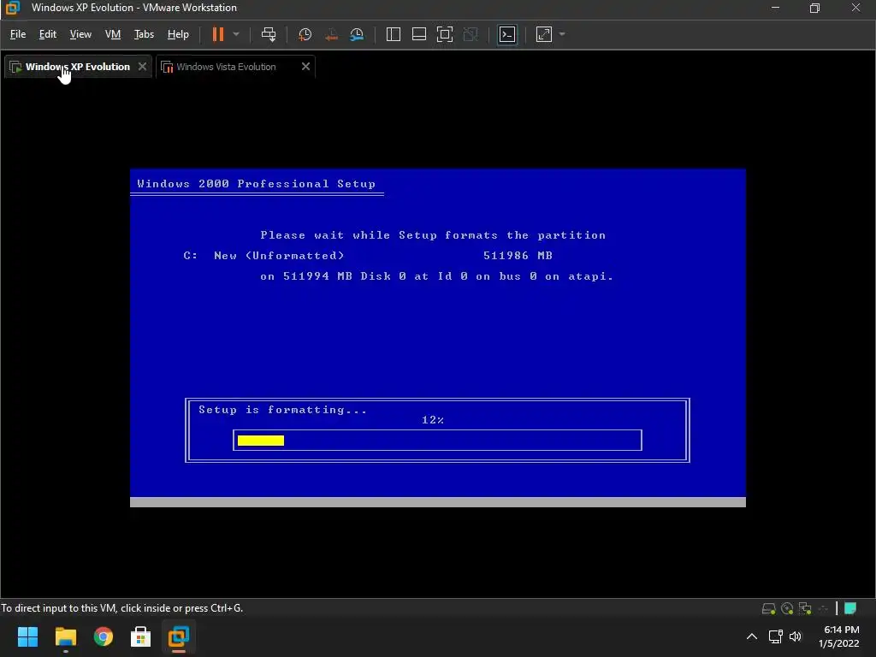Close the Windows Vista Evolution tab
Viewport: 876px width, 657px height.
[x=305, y=67]
